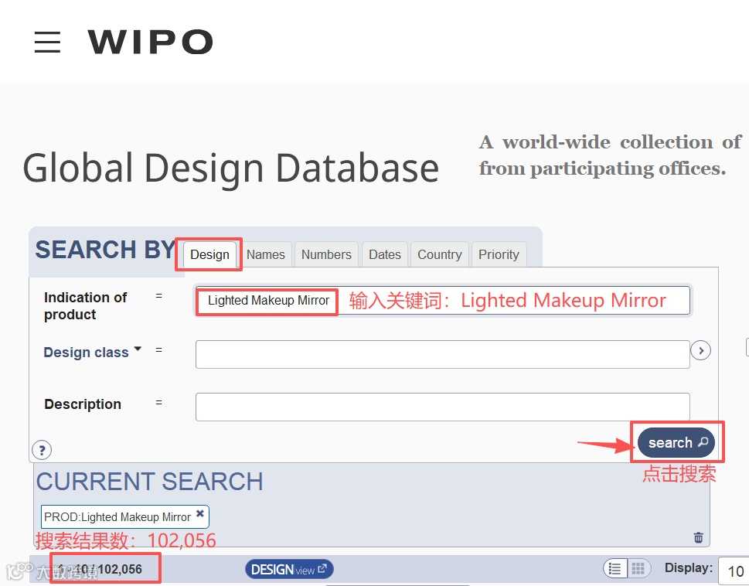The width and height of the screenshot is (749, 586).
Task: Click the CURRENT SEARCH heading
Action: [149, 482]
